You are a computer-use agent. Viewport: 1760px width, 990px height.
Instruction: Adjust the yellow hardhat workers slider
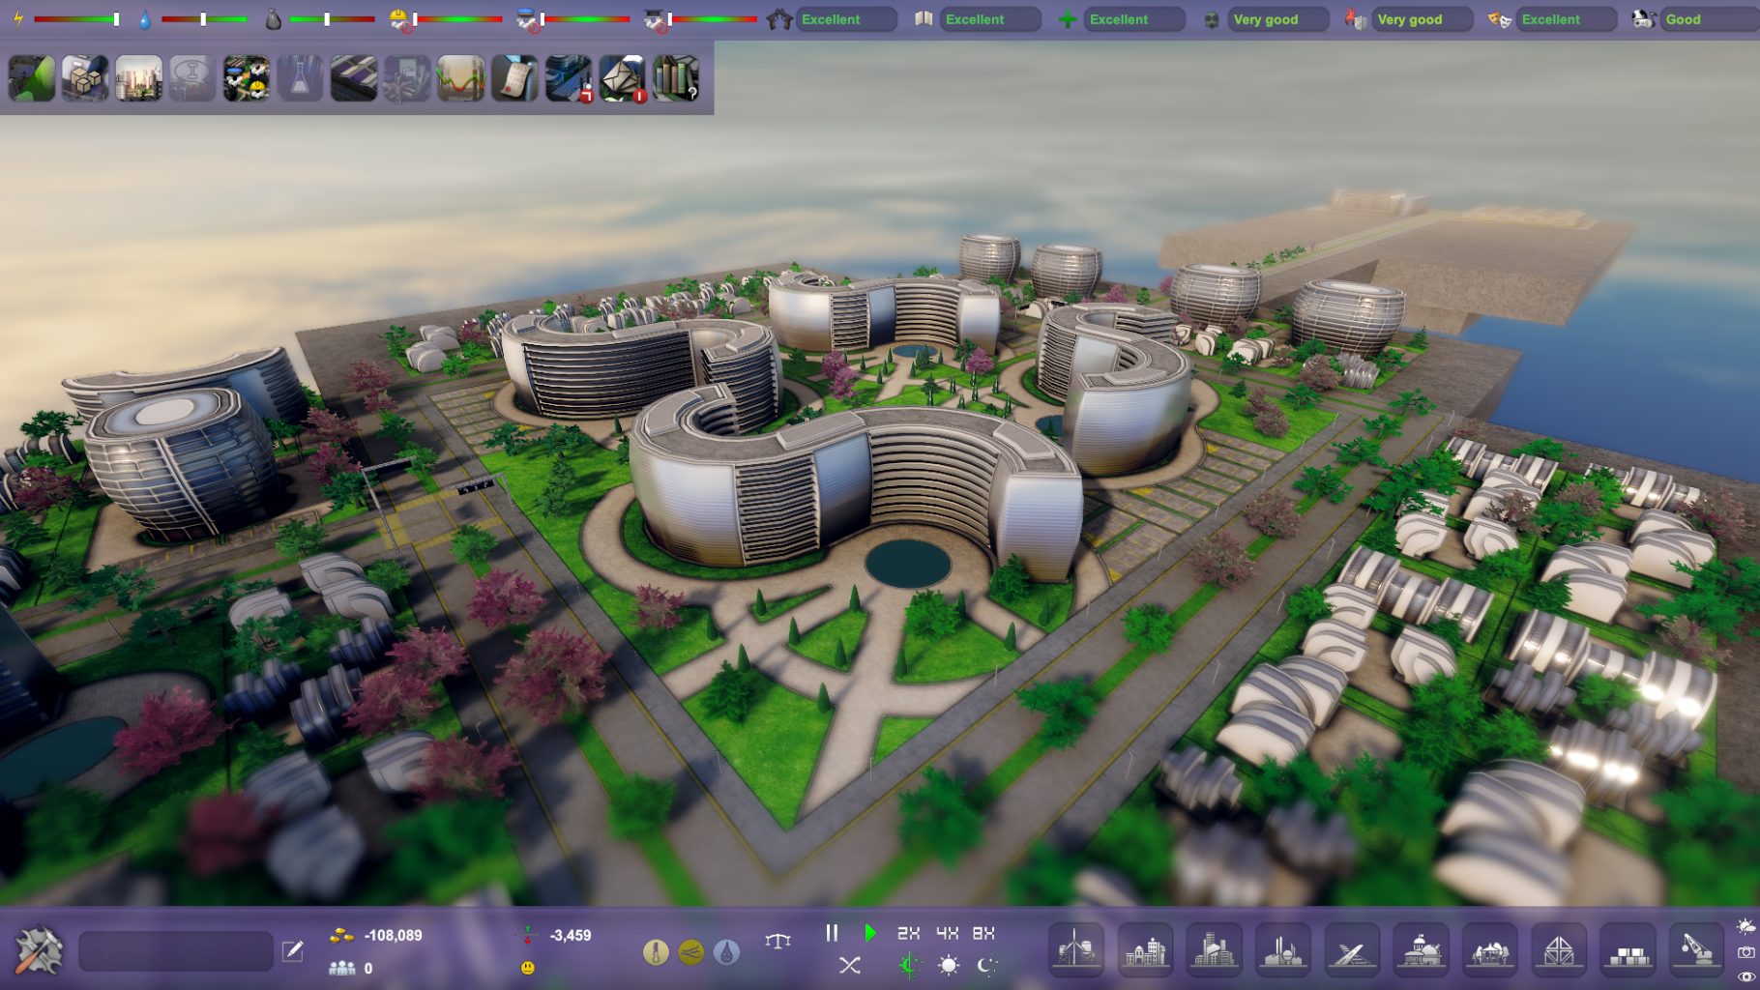point(459,19)
